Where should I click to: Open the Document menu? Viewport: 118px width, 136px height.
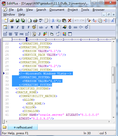(x=57, y=10)
